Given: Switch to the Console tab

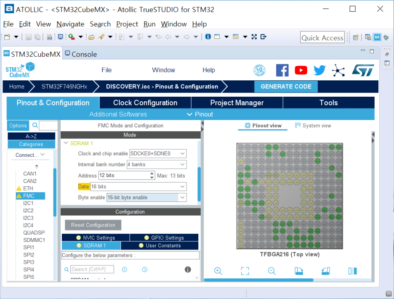Looking at the screenshot, I should [x=81, y=54].
